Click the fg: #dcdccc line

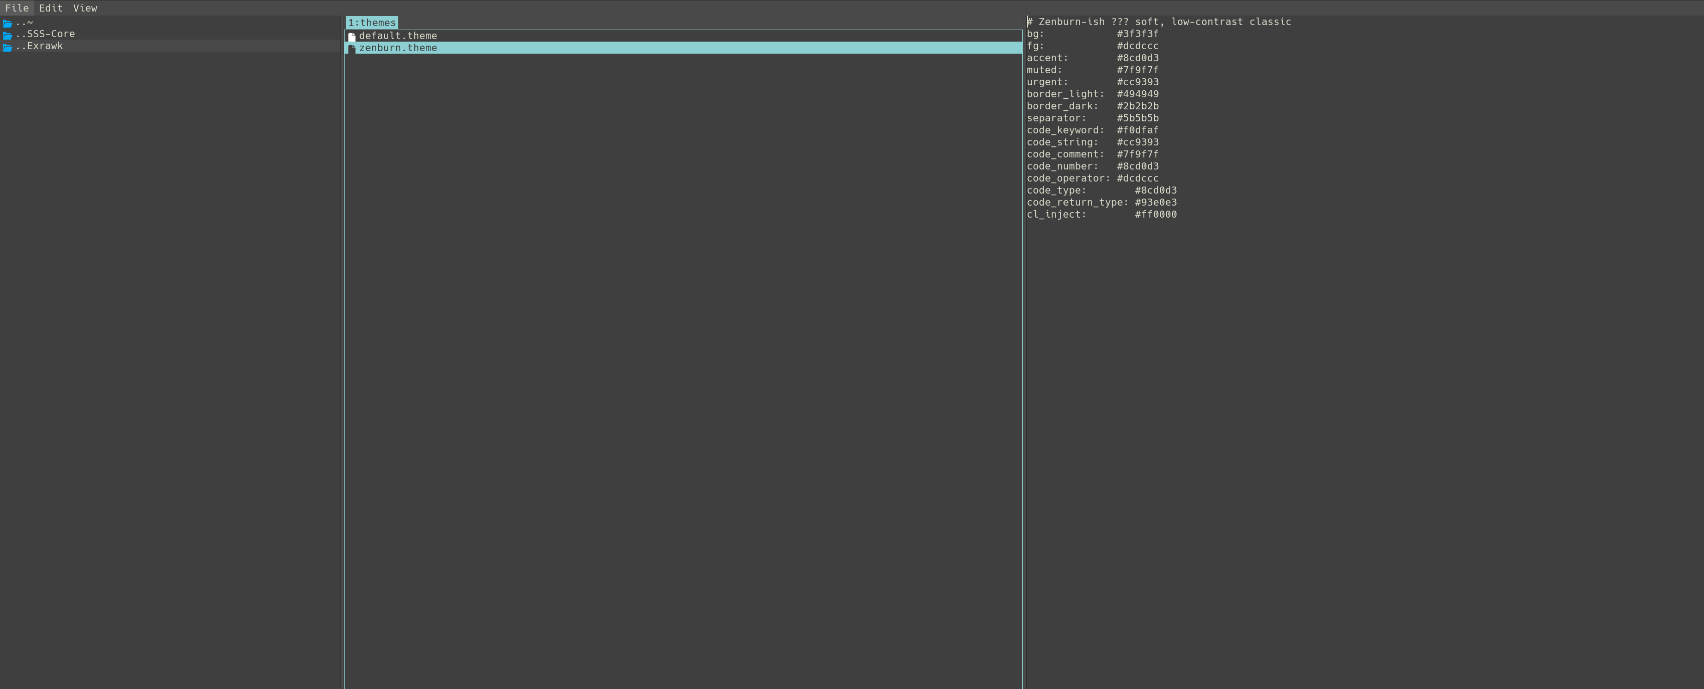[x=1092, y=46]
